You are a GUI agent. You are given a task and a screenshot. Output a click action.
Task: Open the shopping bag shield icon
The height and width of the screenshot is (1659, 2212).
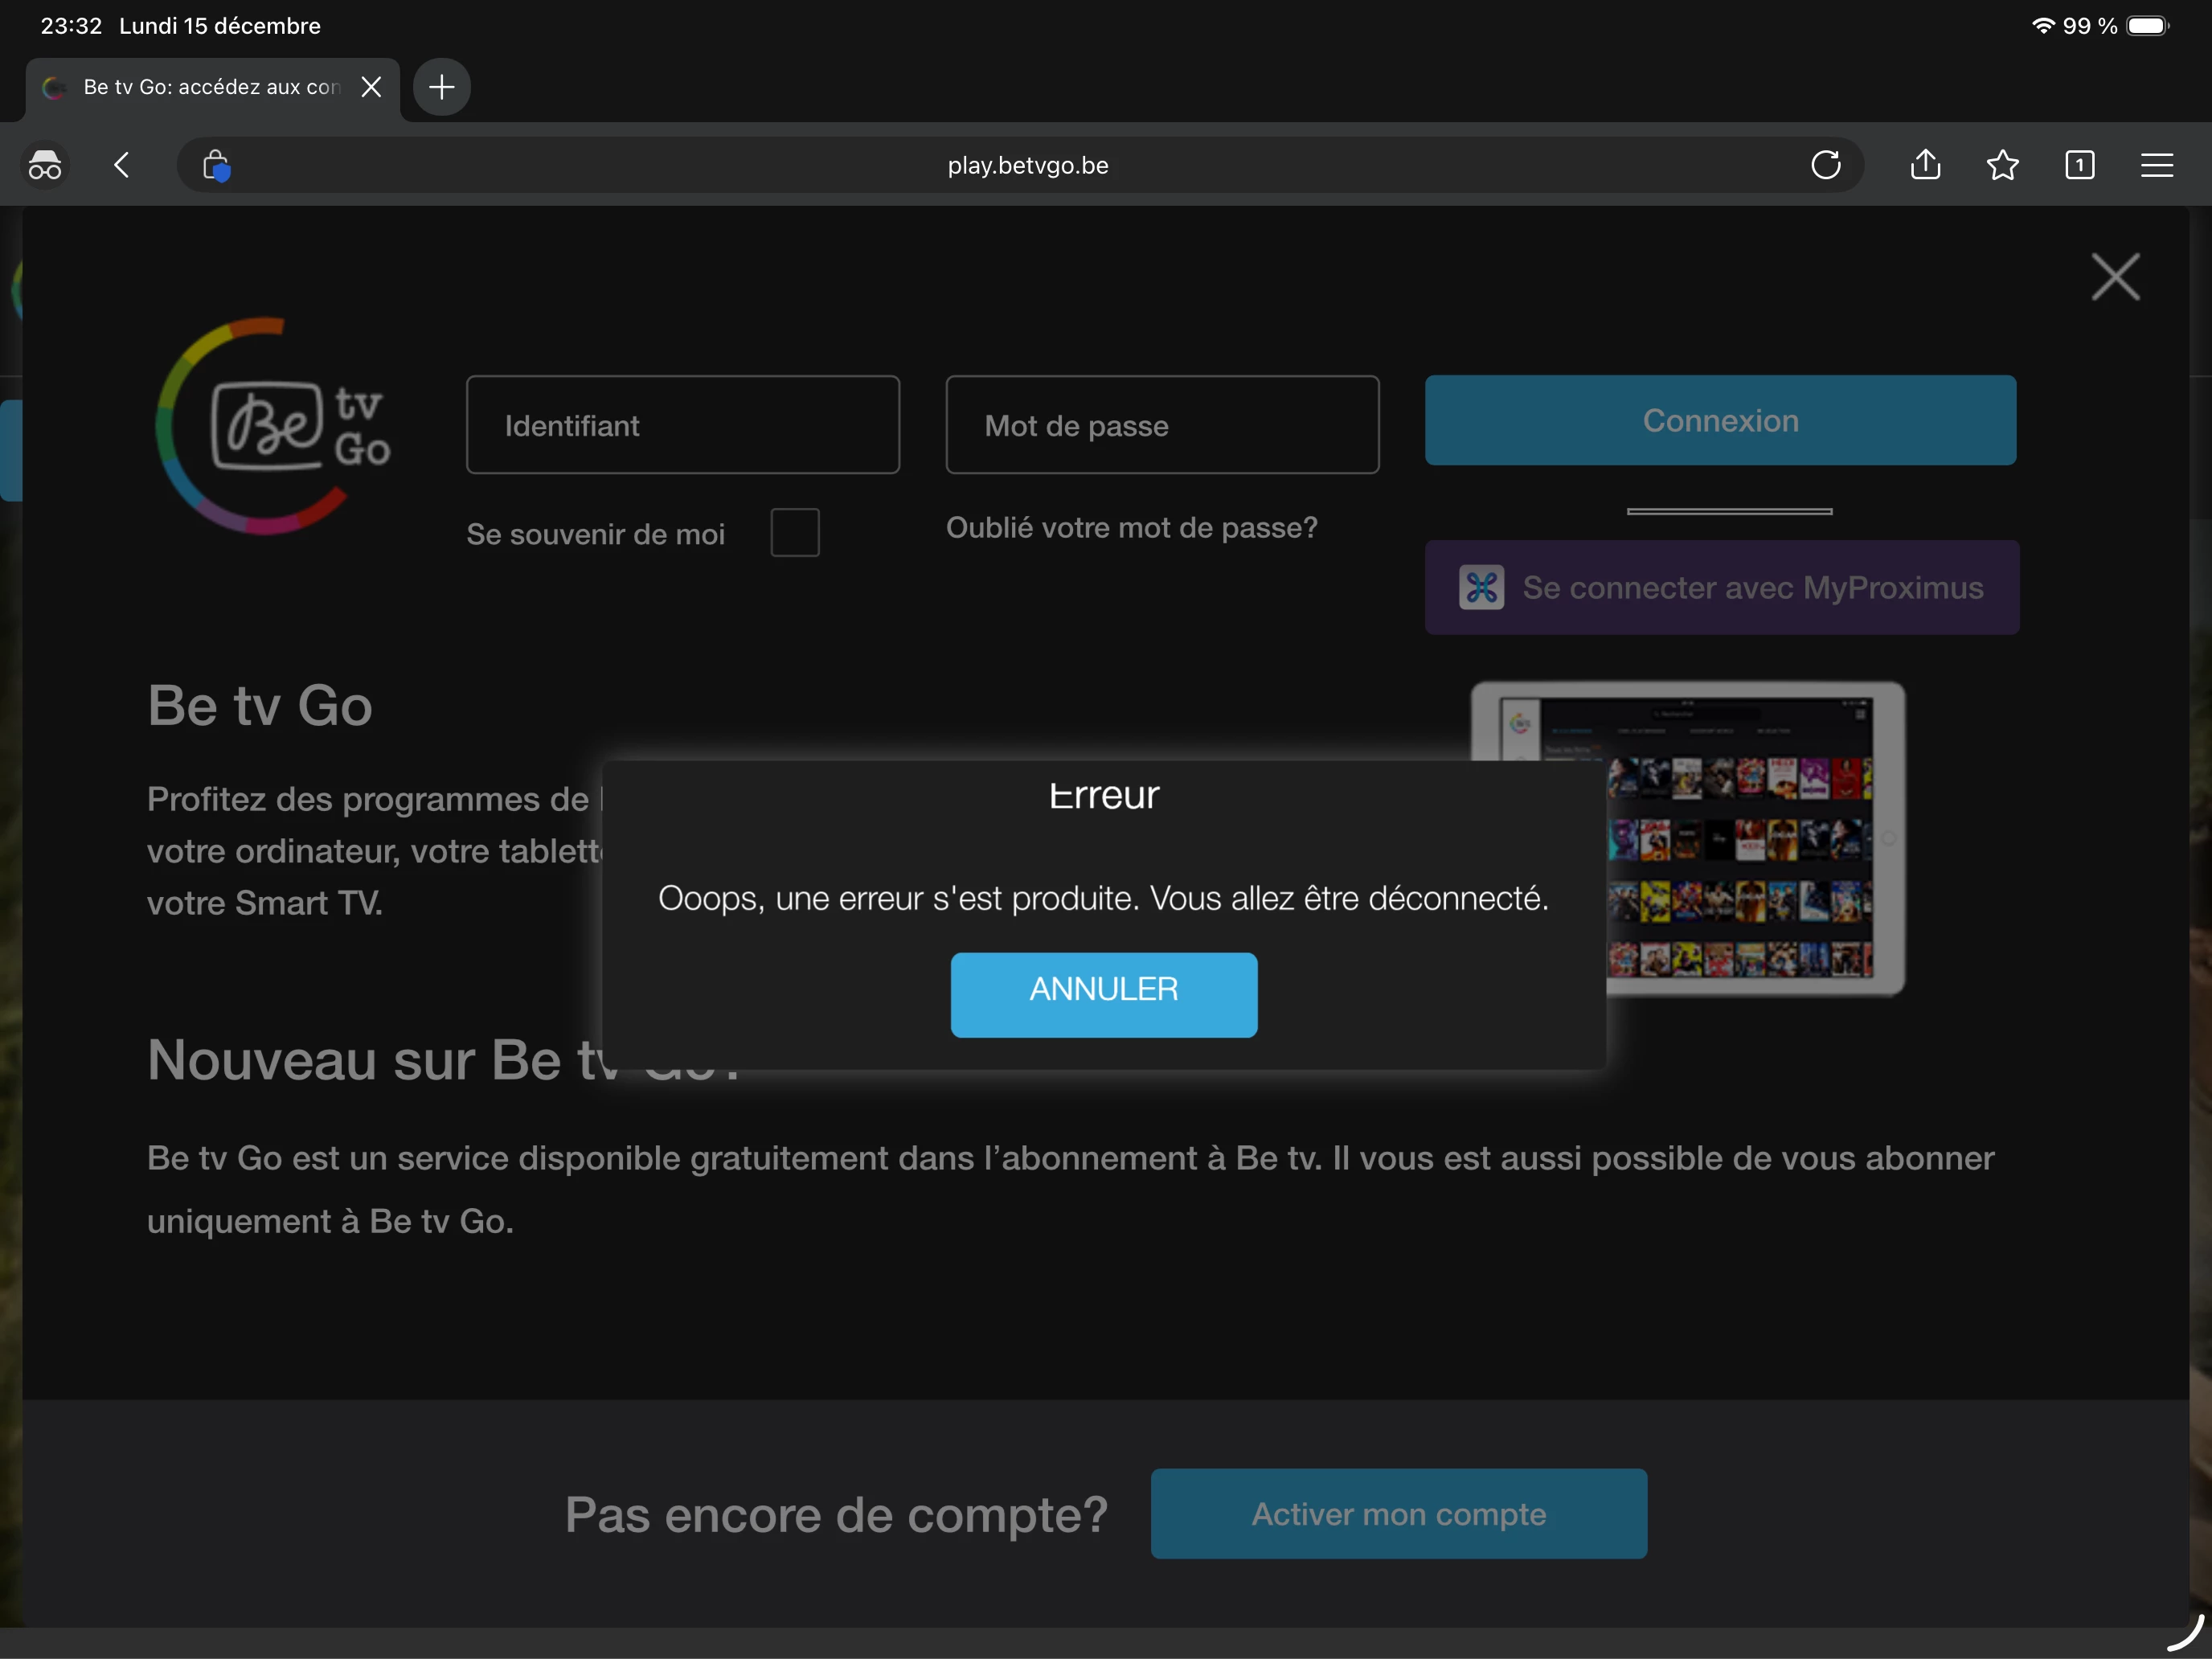[x=216, y=165]
